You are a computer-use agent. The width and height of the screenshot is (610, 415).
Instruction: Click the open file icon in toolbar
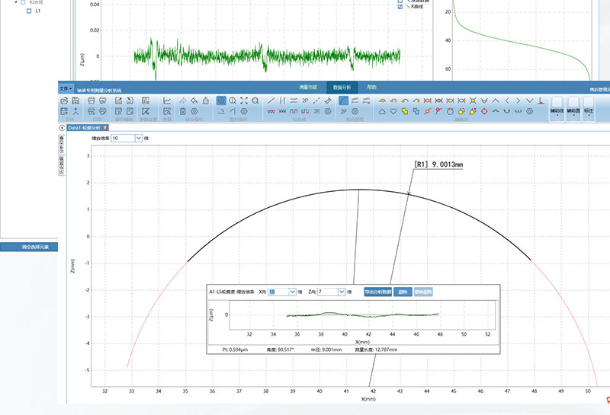pyautogui.click(x=63, y=101)
